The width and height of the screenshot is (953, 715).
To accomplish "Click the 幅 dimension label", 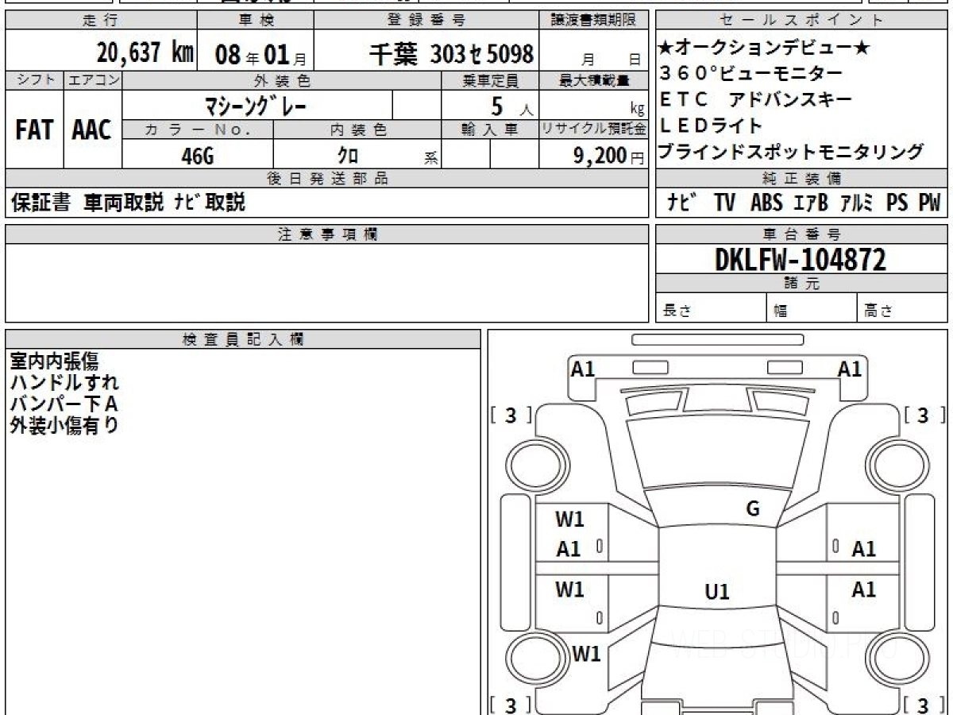I will coord(781,311).
